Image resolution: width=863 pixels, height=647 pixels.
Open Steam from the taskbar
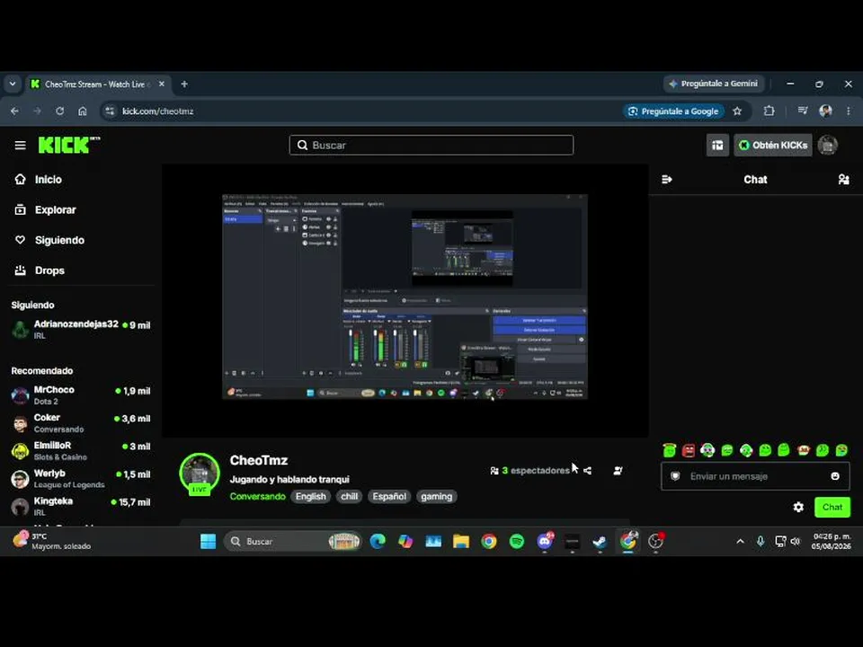coord(600,541)
